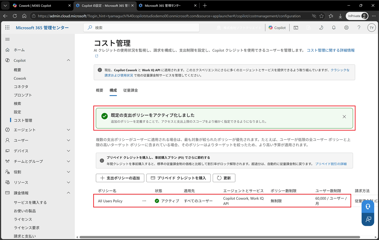Screen dimensions: 379x240
Task: Open the Copilot button in header
Action: (277, 28)
